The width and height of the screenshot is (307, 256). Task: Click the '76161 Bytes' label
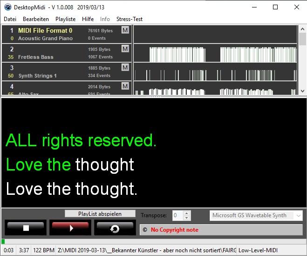point(100,31)
